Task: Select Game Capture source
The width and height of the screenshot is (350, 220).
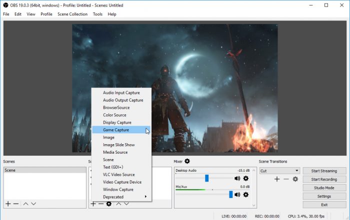Action: (x=121, y=130)
